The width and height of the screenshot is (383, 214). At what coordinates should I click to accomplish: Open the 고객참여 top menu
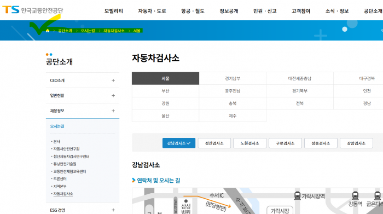tap(301, 11)
